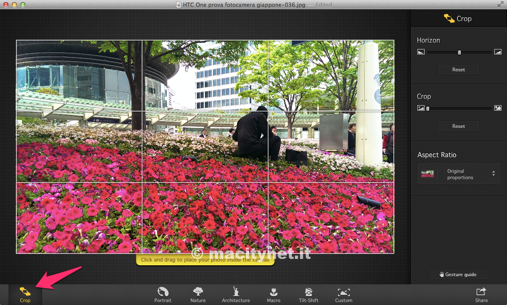
Task: Choose the Portrait focus mode
Action: tap(163, 294)
